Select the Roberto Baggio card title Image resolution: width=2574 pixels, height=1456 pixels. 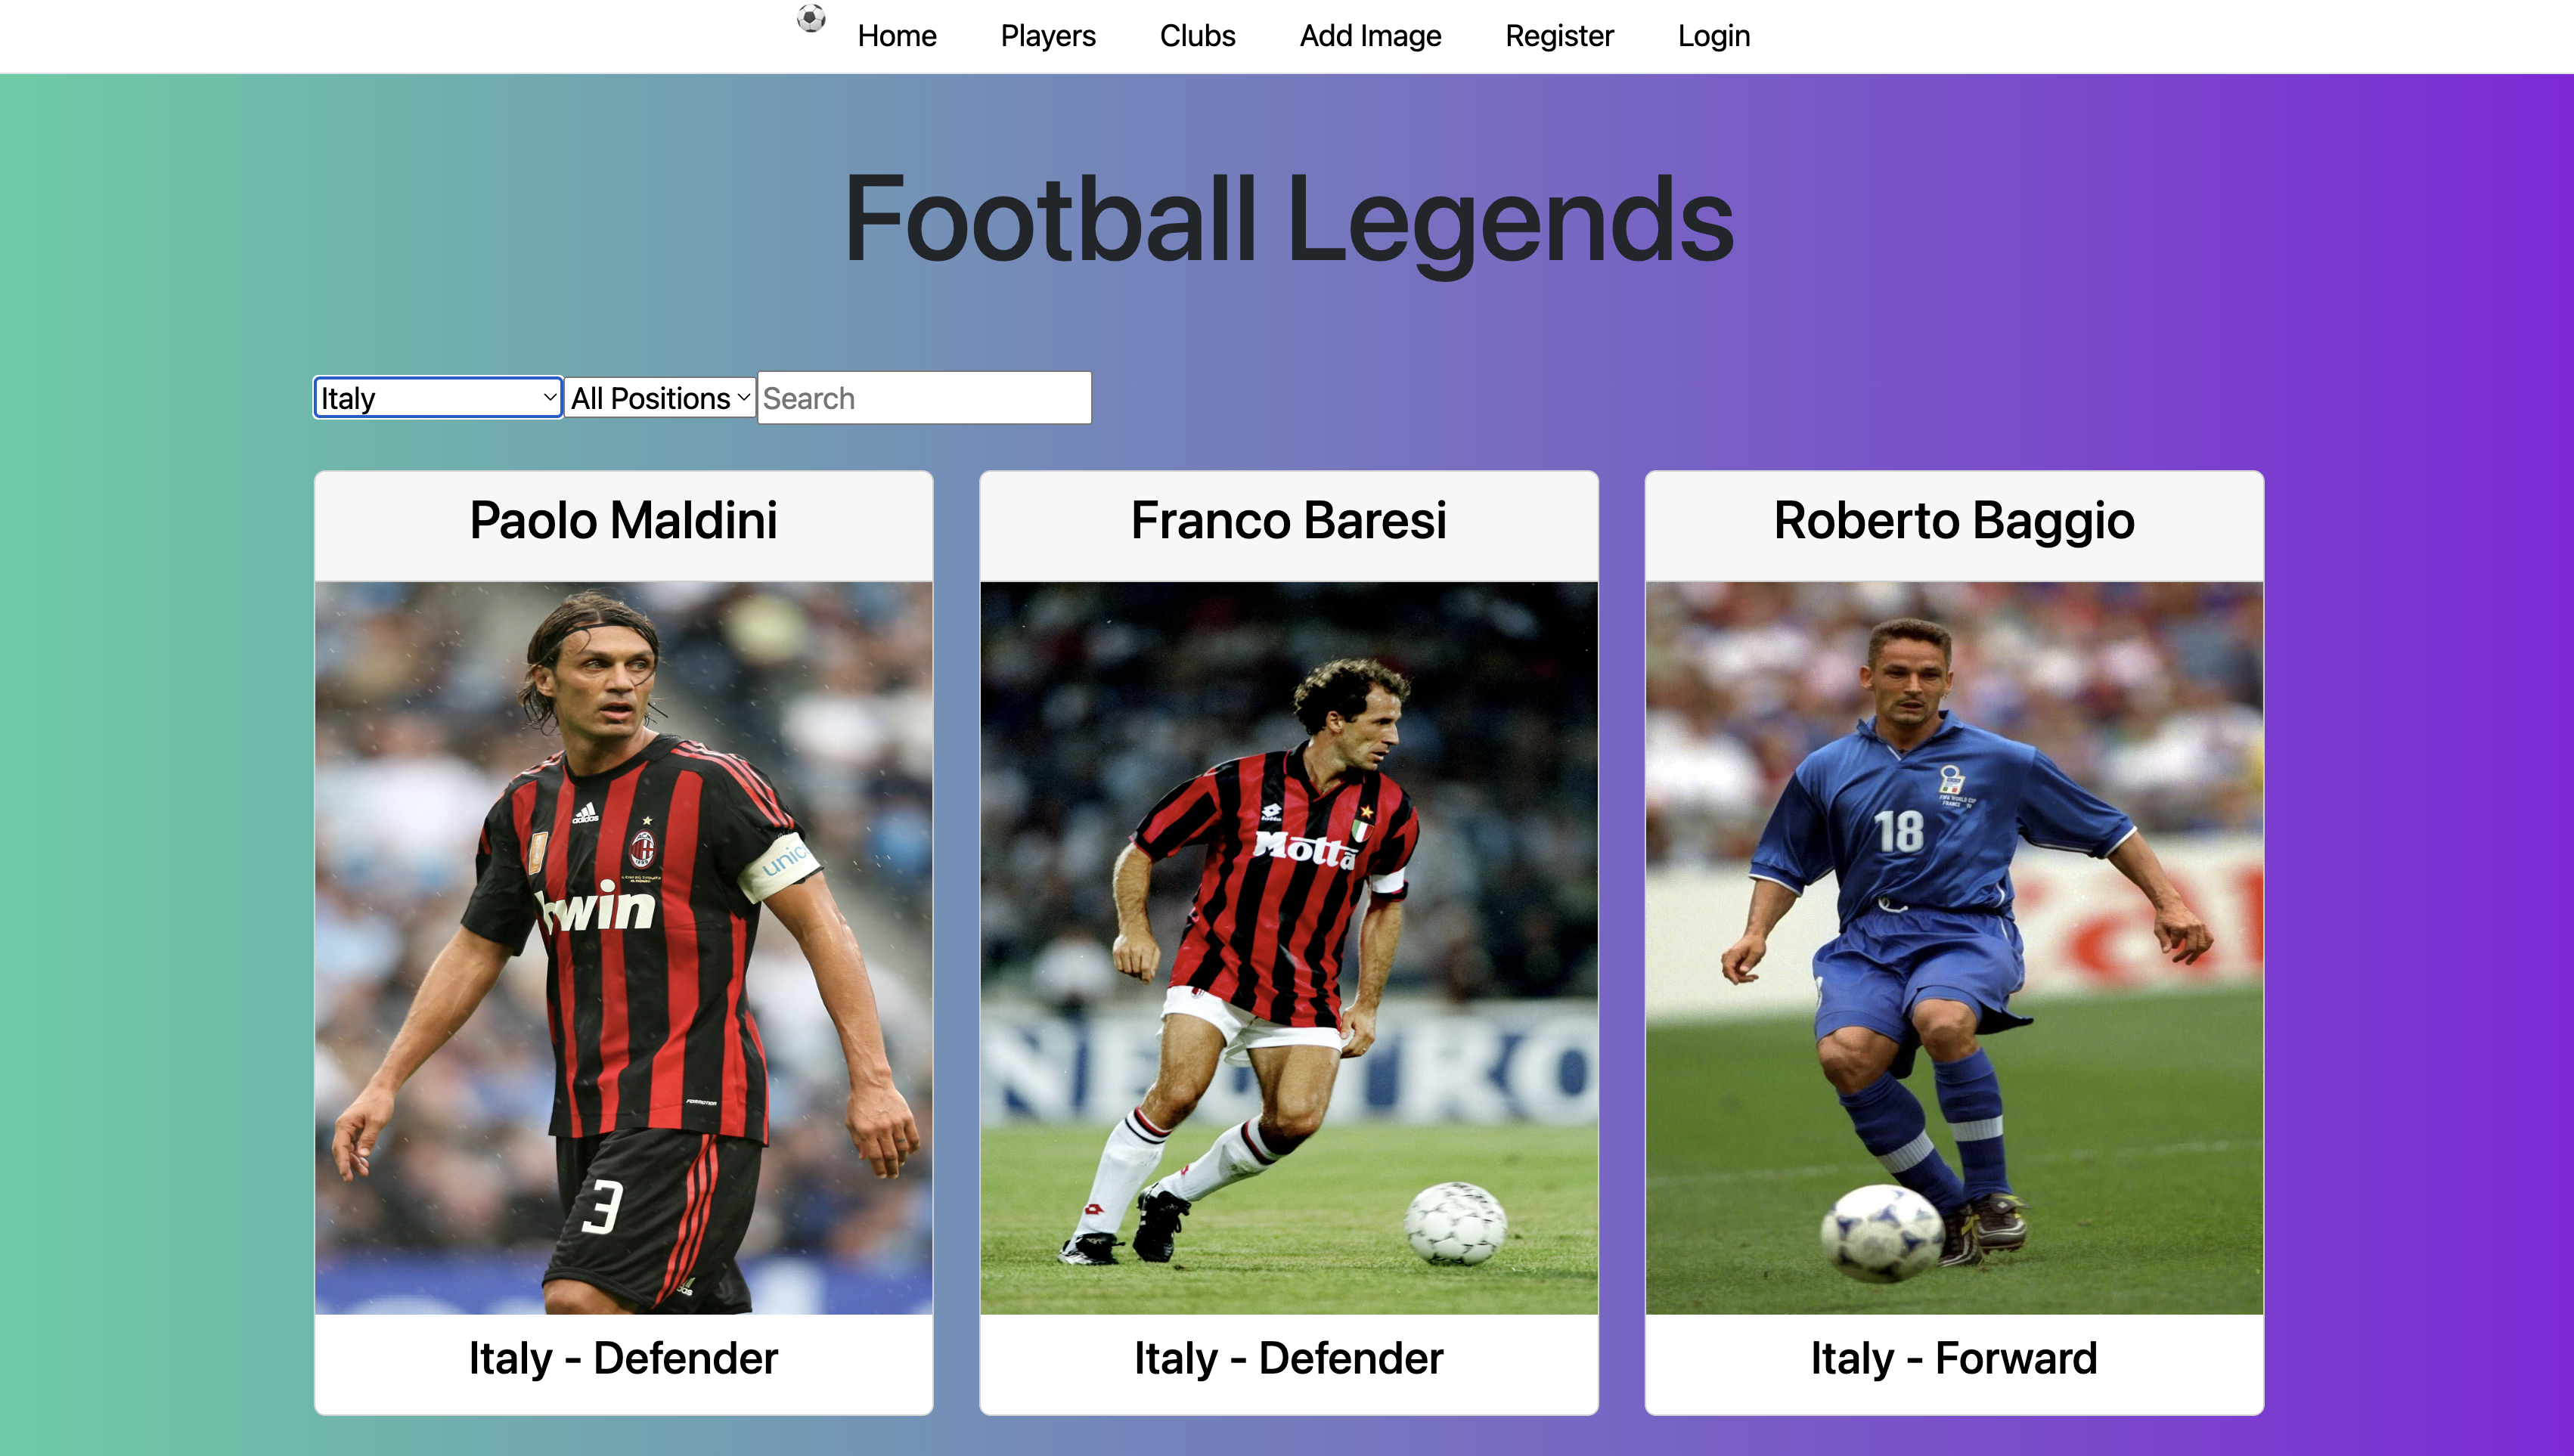tap(1954, 520)
